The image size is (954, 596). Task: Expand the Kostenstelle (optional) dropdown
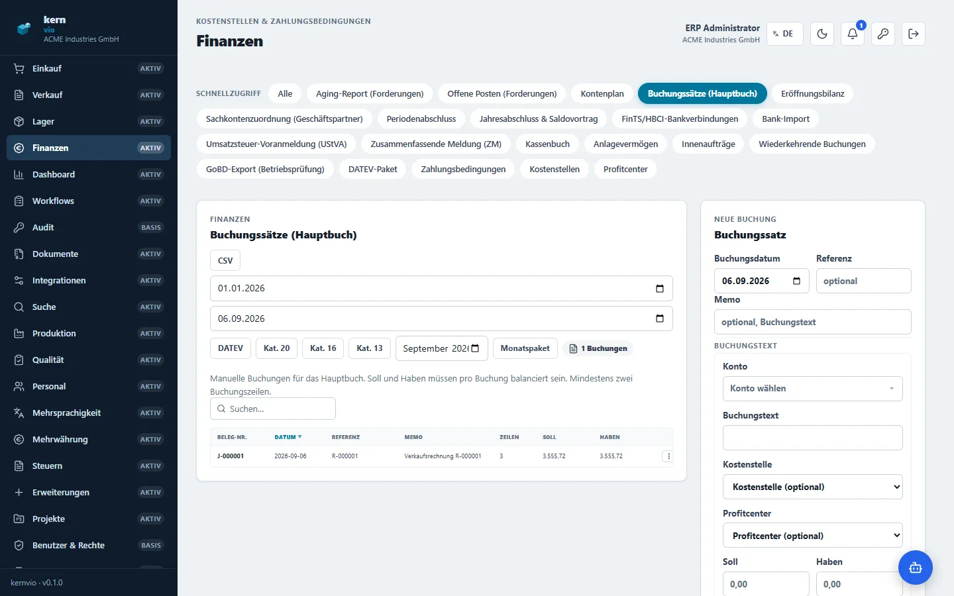click(x=813, y=487)
